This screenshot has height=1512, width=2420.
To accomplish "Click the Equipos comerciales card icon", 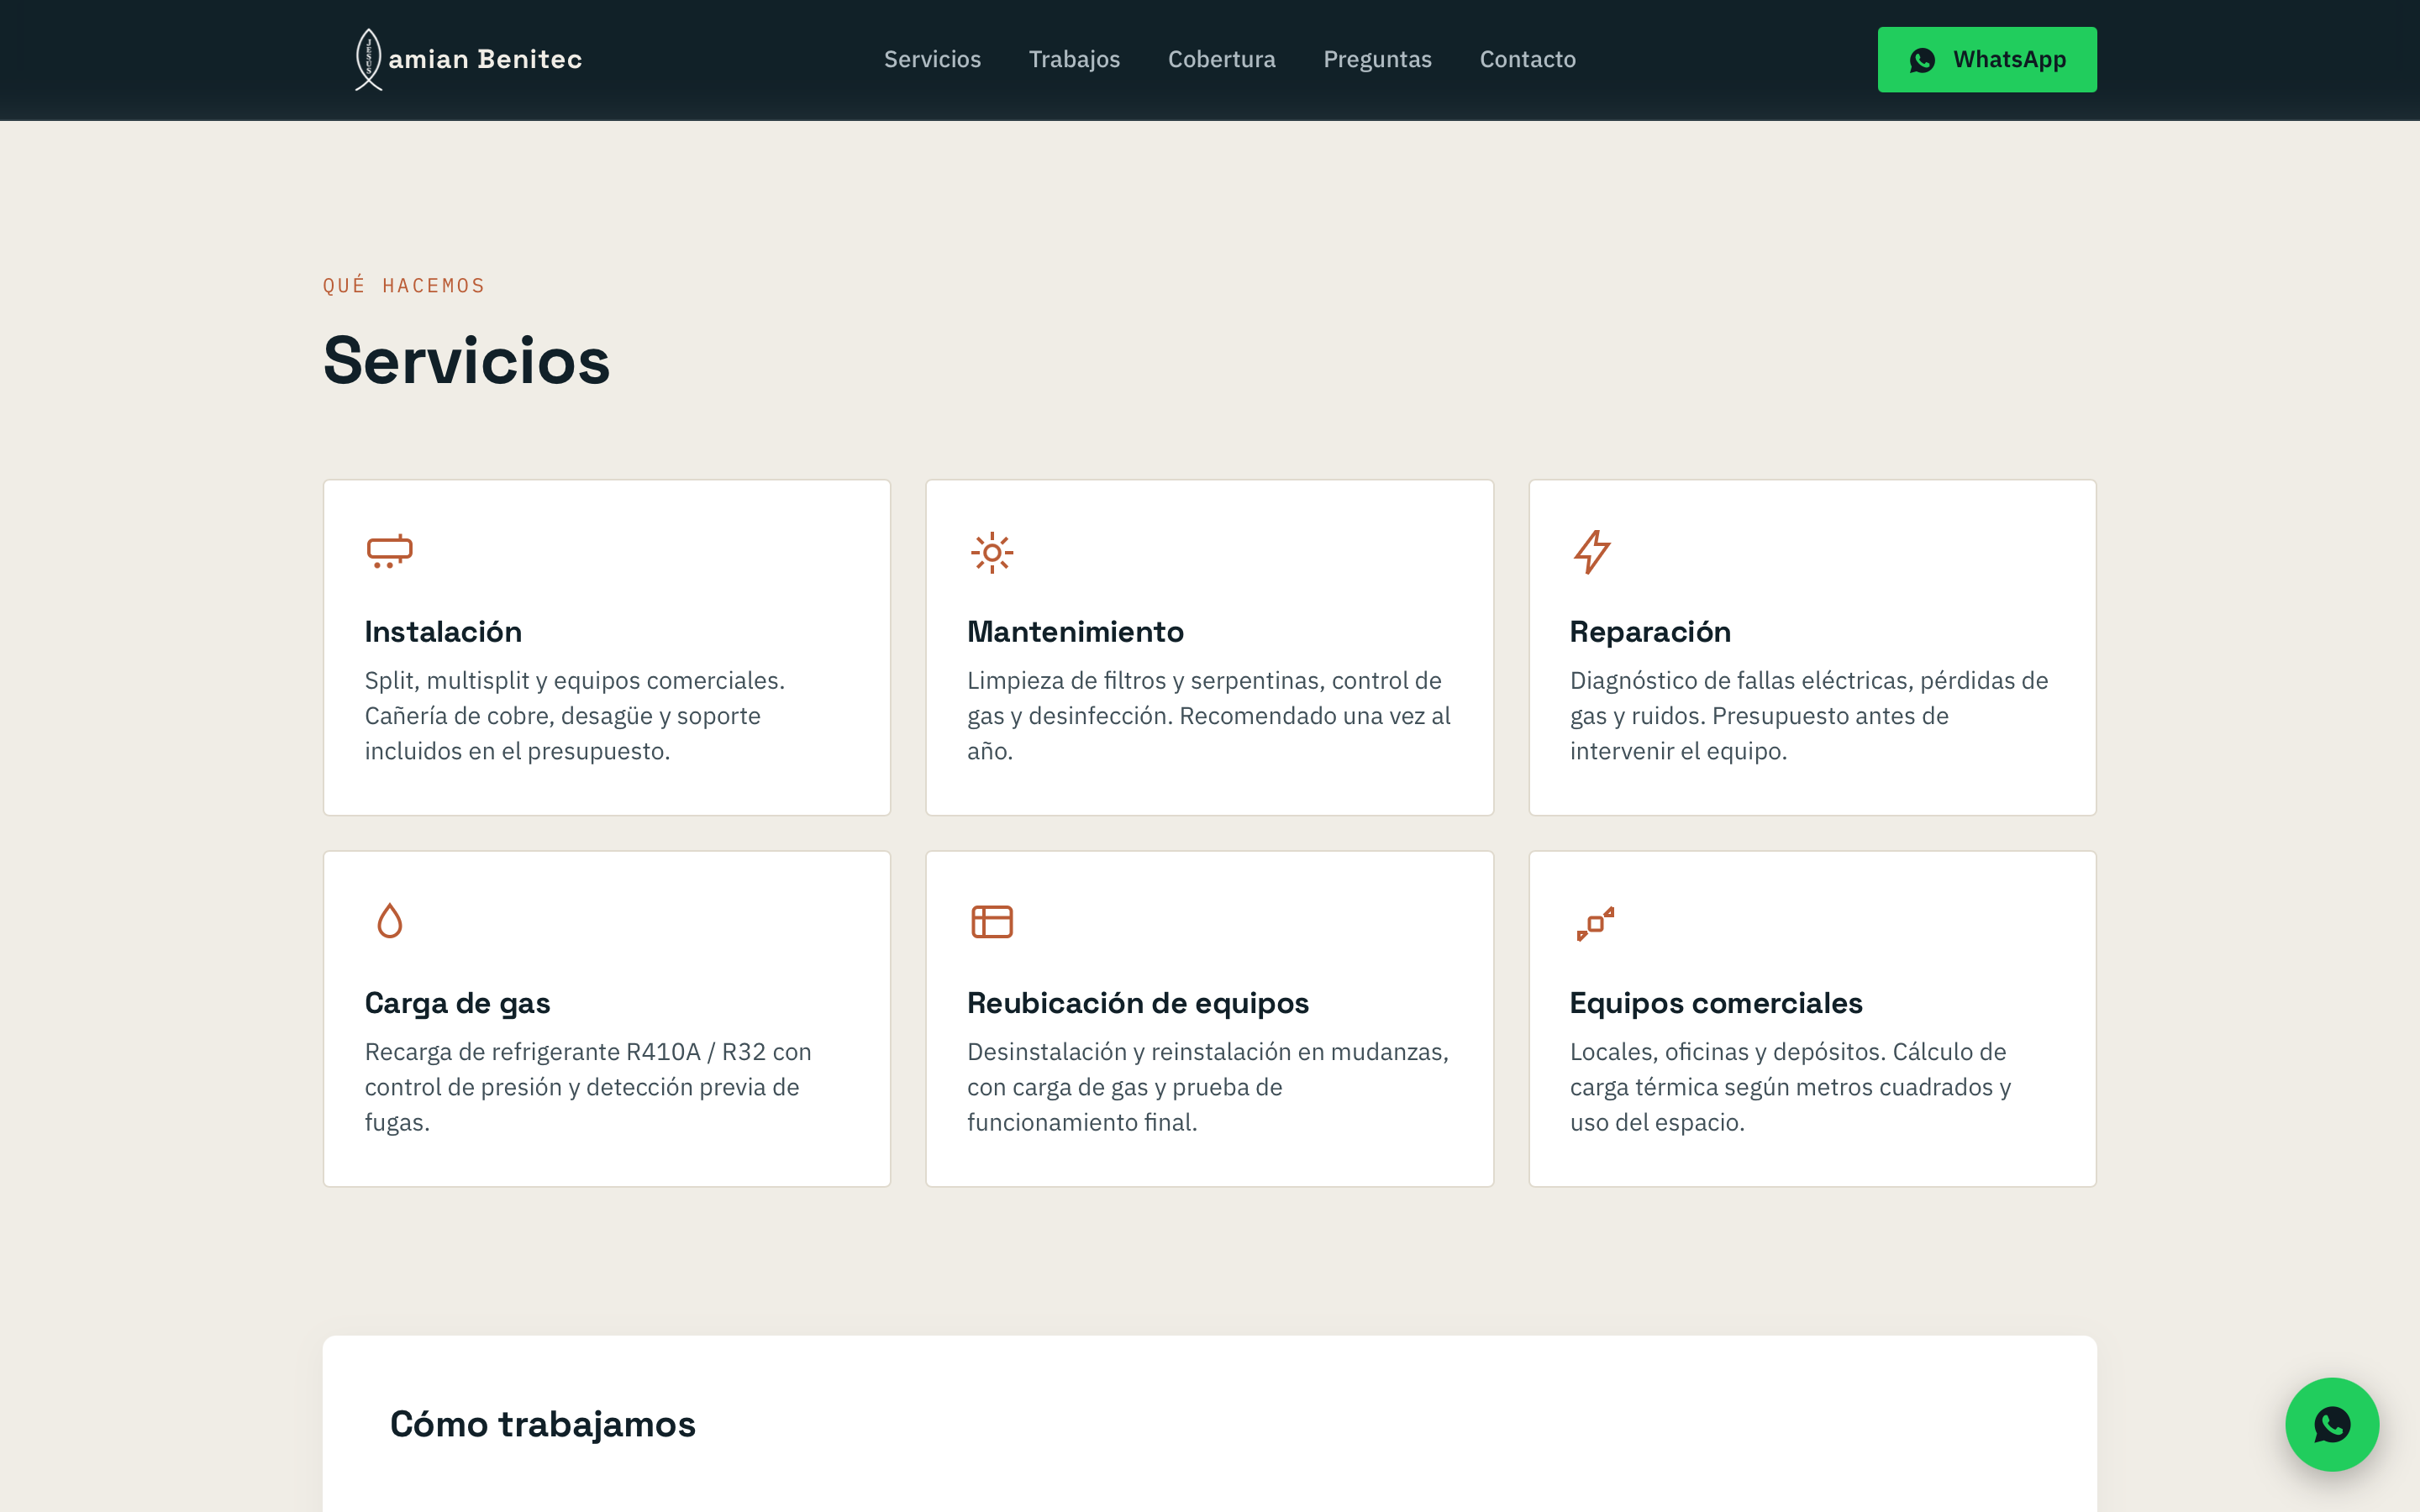I will (x=1594, y=923).
